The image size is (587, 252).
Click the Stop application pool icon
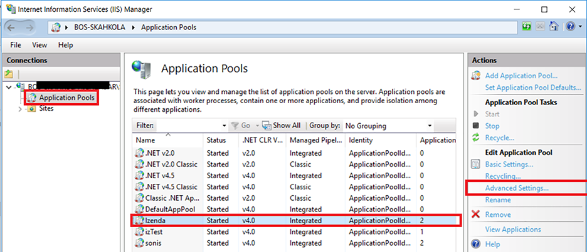(x=477, y=126)
